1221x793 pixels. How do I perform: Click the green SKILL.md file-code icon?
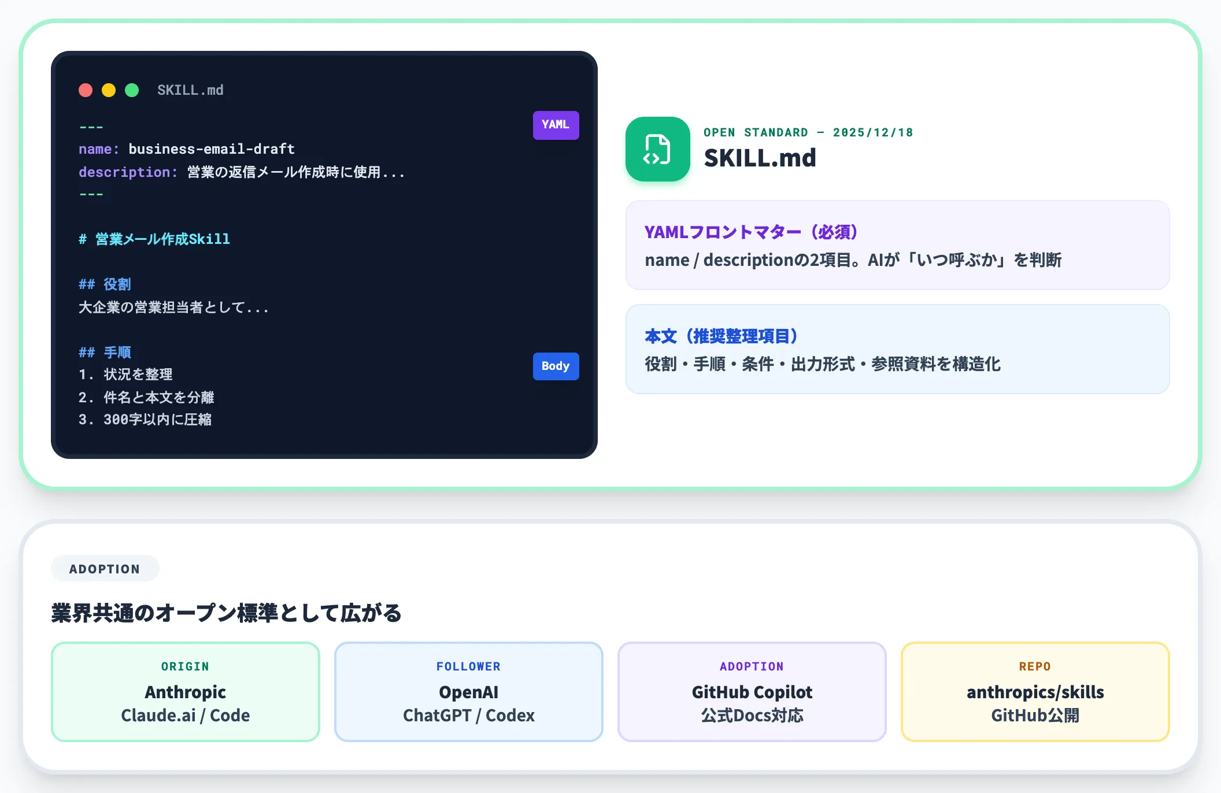pyautogui.click(x=657, y=149)
